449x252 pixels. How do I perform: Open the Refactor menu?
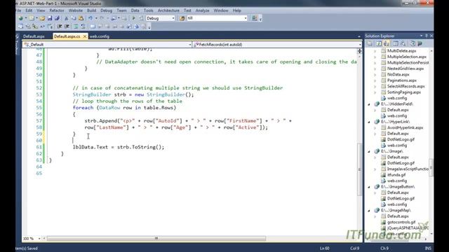point(57,10)
